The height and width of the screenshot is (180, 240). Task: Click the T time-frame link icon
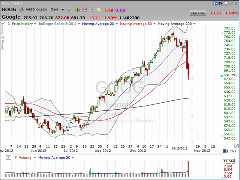220,3
